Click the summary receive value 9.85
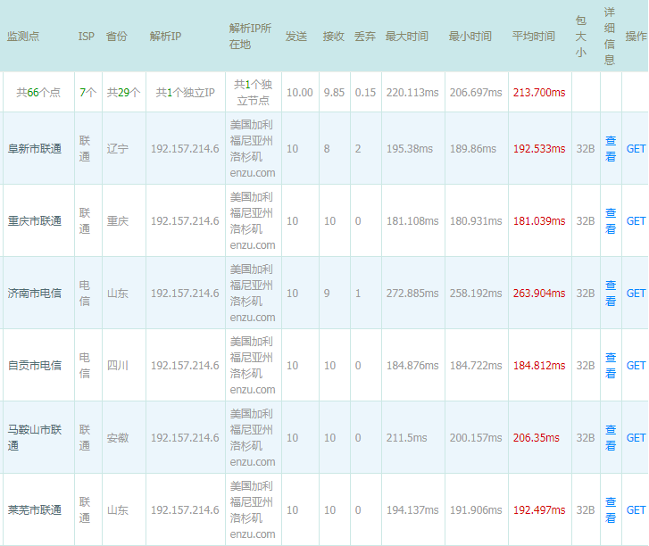This screenshot has width=649, height=546. click(x=335, y=93)
